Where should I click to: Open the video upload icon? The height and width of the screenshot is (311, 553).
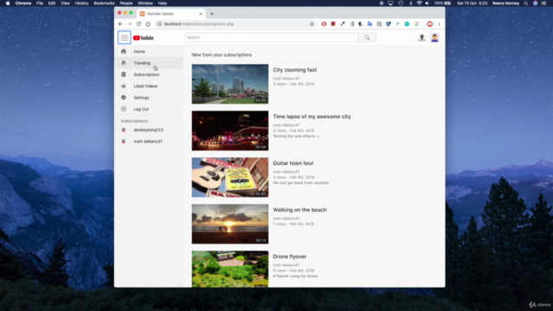tap(422, 37)
